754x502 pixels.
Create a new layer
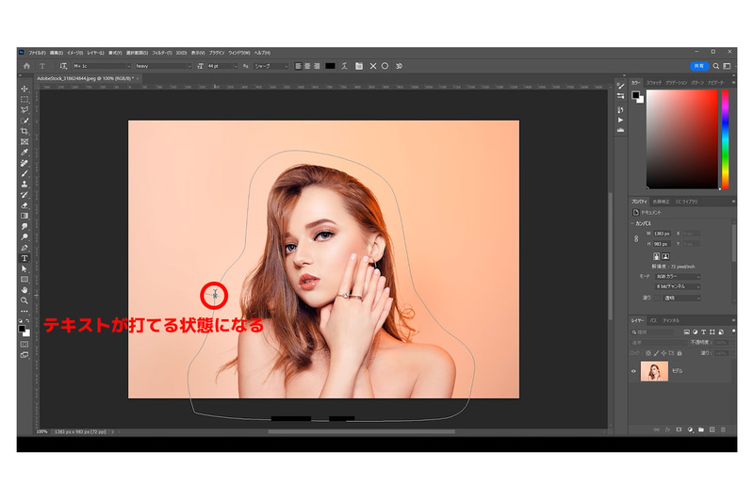[713, 429]
